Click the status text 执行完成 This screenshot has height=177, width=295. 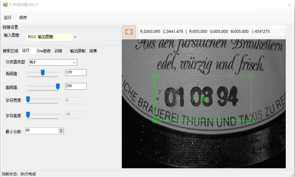click(x=28, y=174)
